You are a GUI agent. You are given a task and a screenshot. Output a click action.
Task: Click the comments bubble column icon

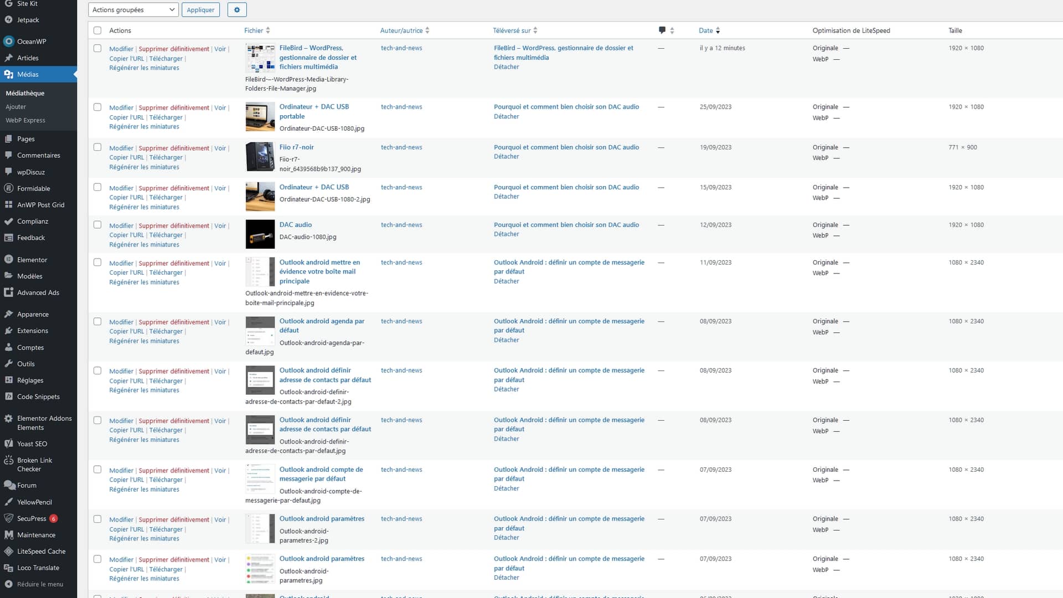point(662,30)
